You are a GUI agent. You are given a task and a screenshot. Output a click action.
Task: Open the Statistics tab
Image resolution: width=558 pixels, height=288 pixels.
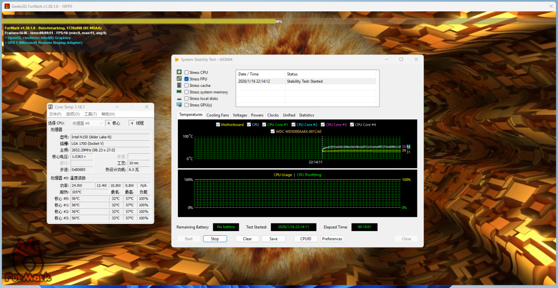coord(306,115)
